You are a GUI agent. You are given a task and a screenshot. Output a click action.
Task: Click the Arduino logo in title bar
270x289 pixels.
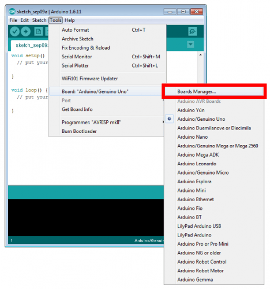click(12, 12)
